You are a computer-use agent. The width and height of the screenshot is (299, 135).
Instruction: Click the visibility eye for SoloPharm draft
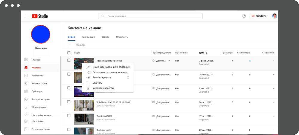153,102
